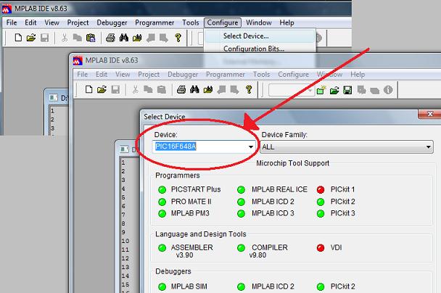
Task: Click Paste icon in front MPLAB toolbar
Action: coord(162,89)
